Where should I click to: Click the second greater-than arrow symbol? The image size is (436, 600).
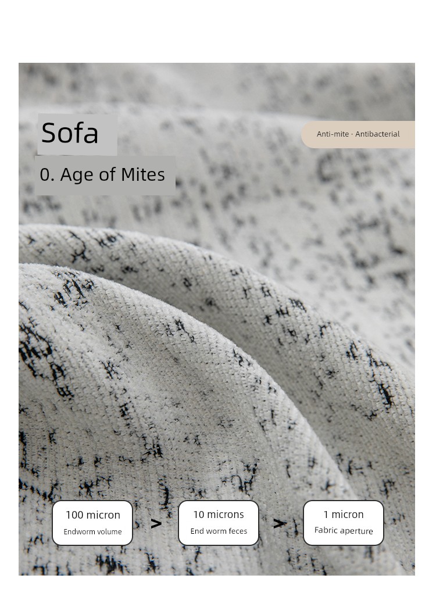(x=279, y=523)
